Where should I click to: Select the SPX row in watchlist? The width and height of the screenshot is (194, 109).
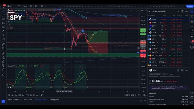169,23
